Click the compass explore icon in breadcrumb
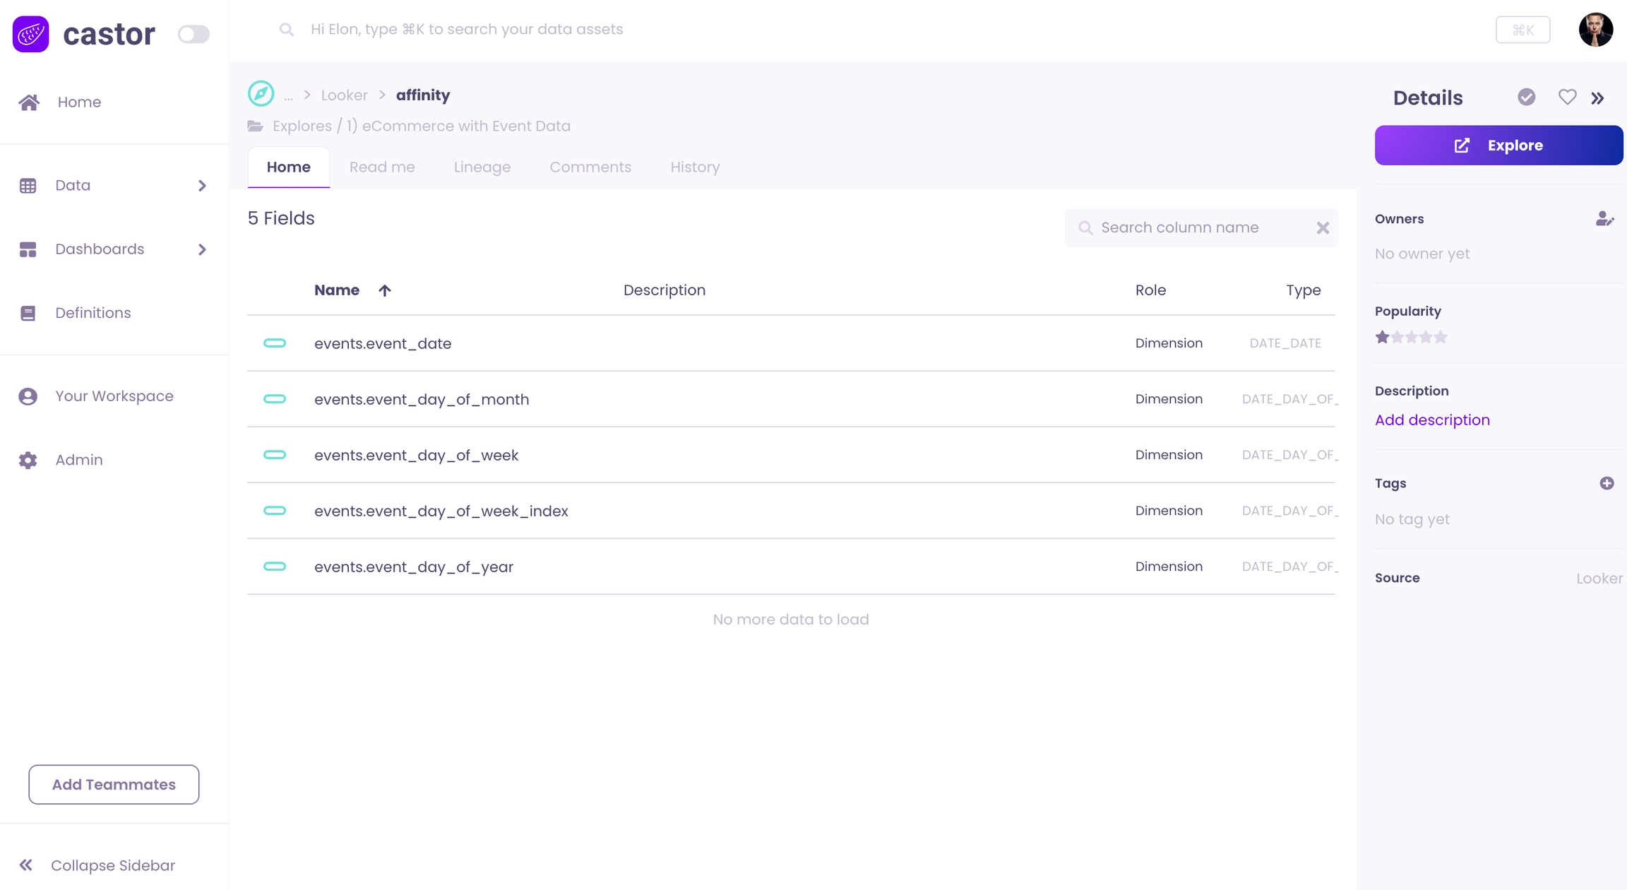This screenshot has height=890, width=1627. coord(261,94)
